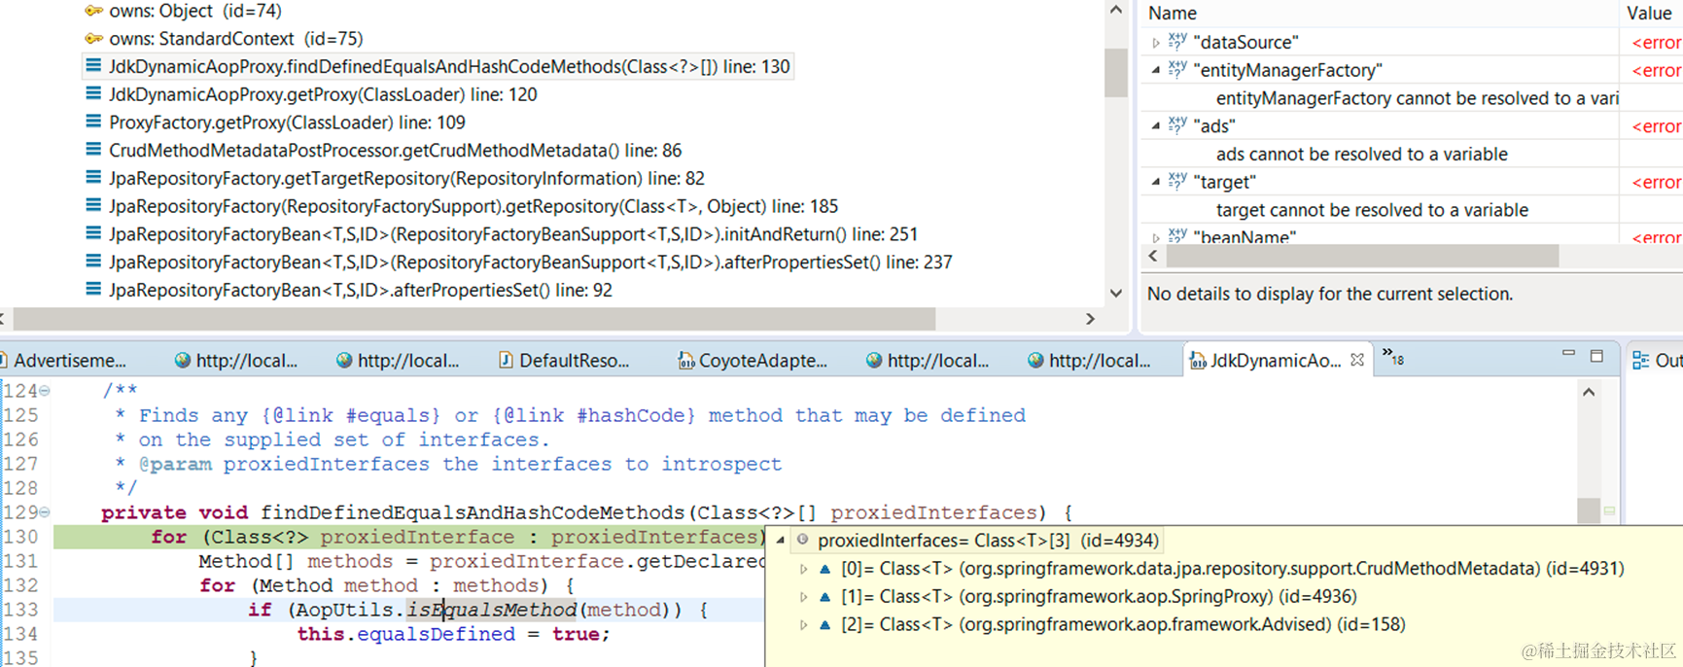Screen dimensions: 1683x667
Task: Click the Value column header in Expressions
Action: coord(1650,14)
